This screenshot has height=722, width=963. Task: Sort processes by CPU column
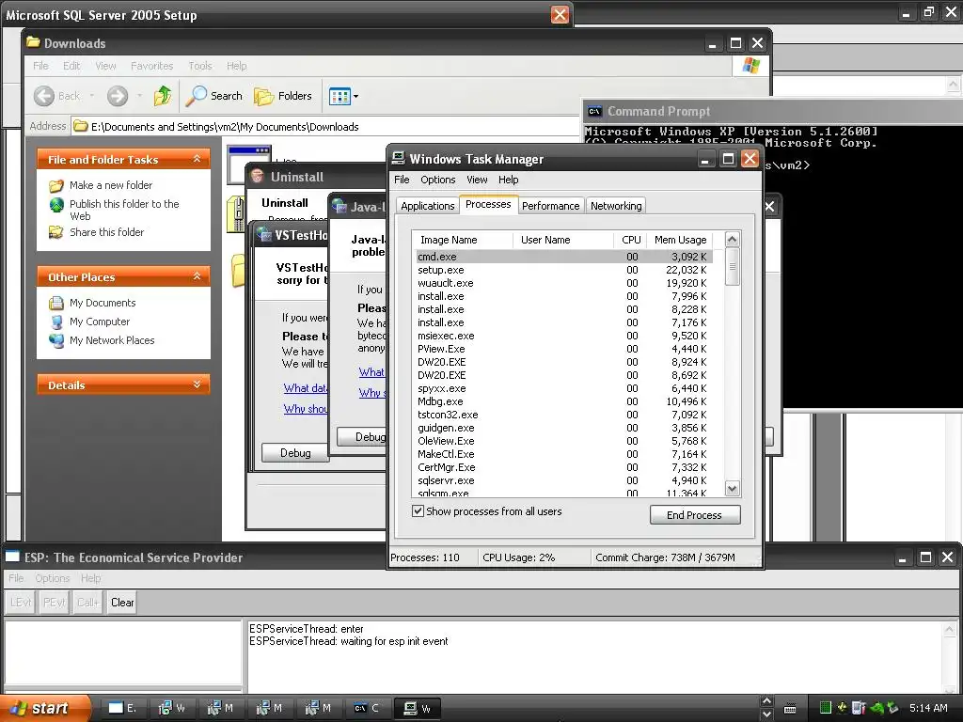click(630, 240)
